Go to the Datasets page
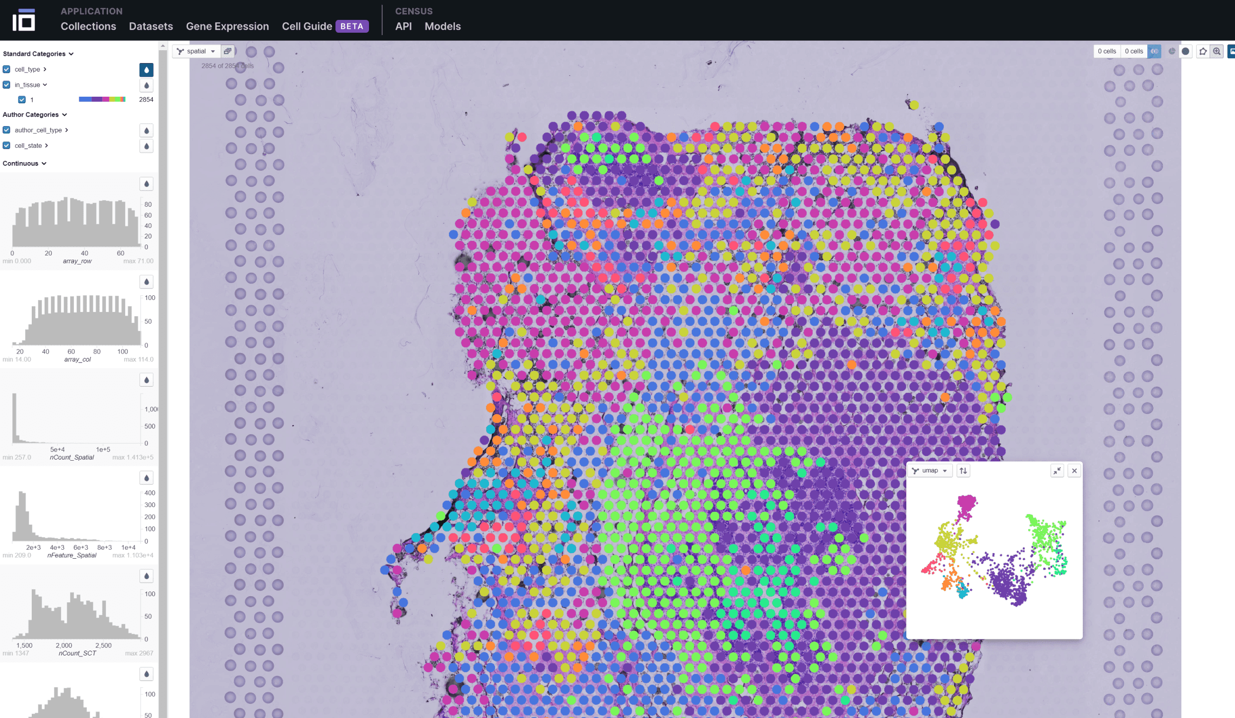The height and width of the screenshot is (718, 1235). pyautogui.click(x=150, y=27)
